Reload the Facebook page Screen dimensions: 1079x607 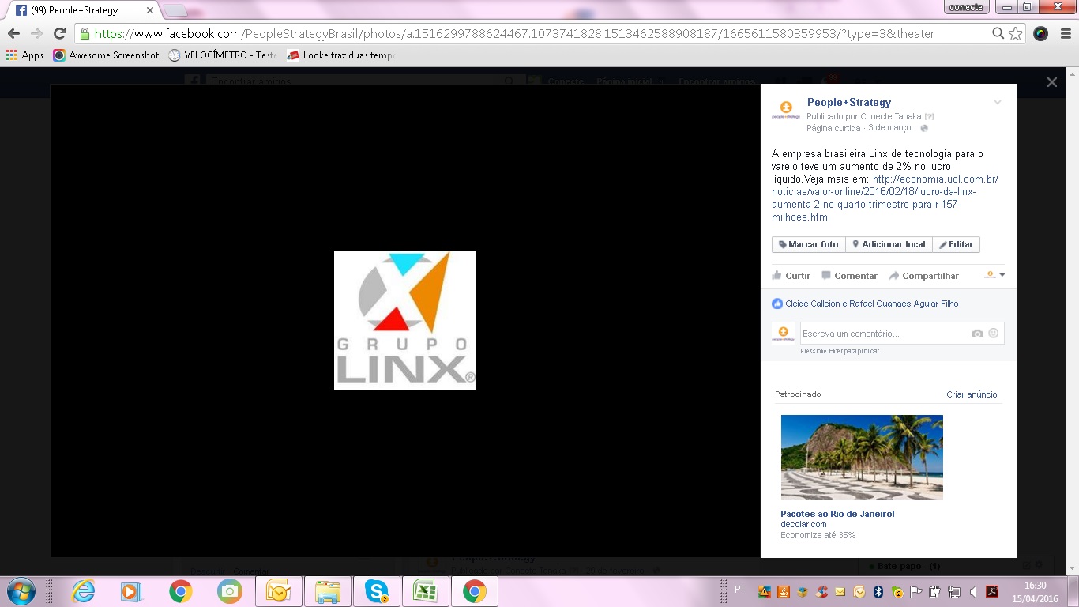click(59, 34)
